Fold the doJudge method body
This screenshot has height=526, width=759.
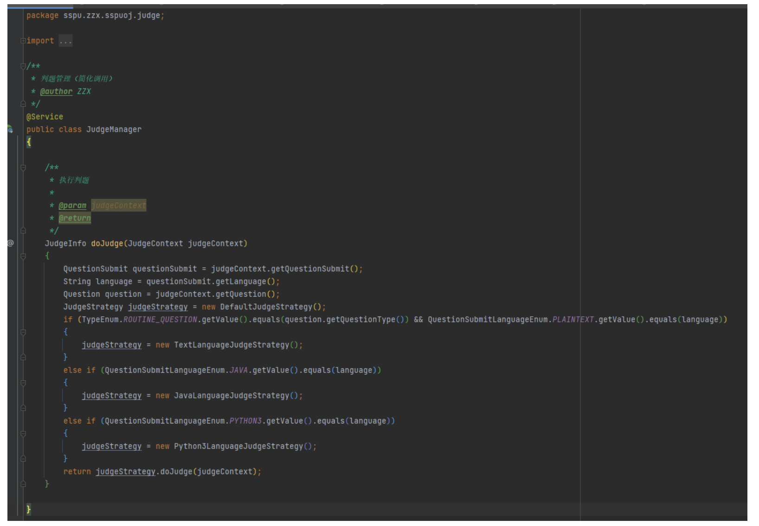click(x=23, y=256)
